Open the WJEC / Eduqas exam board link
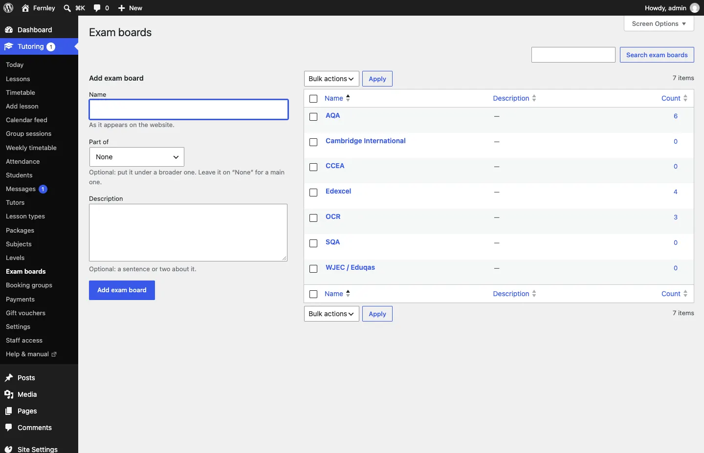 (x=350, y=267)
